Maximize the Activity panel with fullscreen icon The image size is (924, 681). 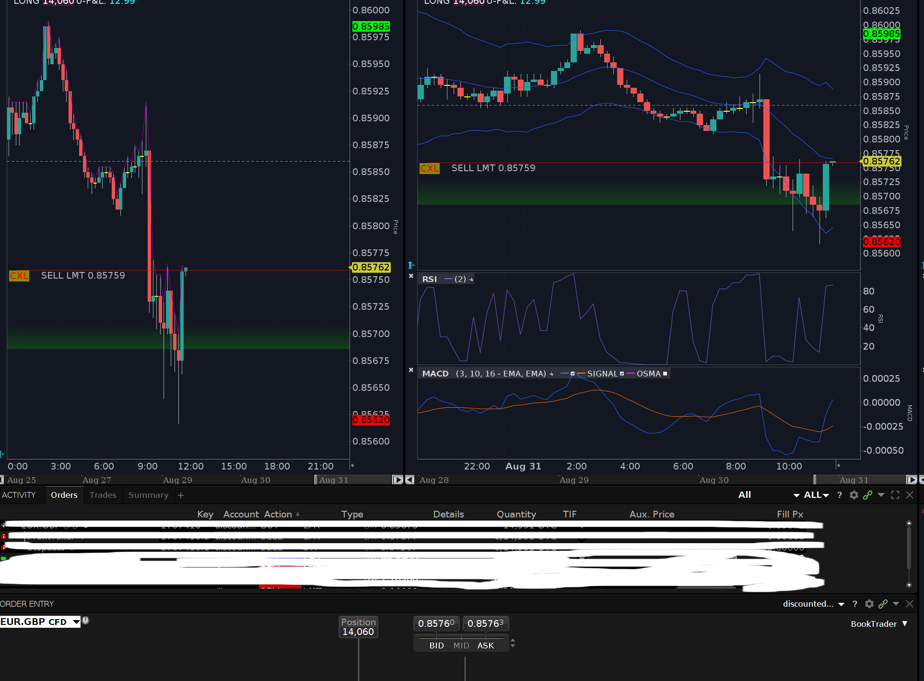point(895,495)
